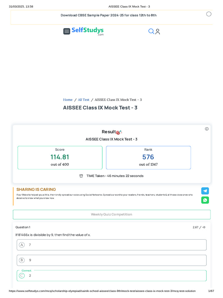Image resolution: width=223 pixels, height=298 pixels.
Task: Click the Weekly Quiz Competition button
Action: (x=111, y=214)
